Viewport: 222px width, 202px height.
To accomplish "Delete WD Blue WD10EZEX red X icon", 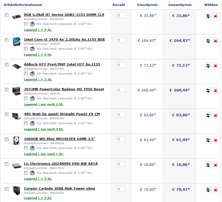I will tap(215, 140).
